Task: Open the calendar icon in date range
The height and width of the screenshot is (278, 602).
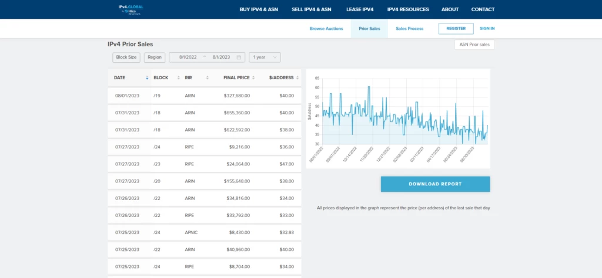Action: pos(239,57)
